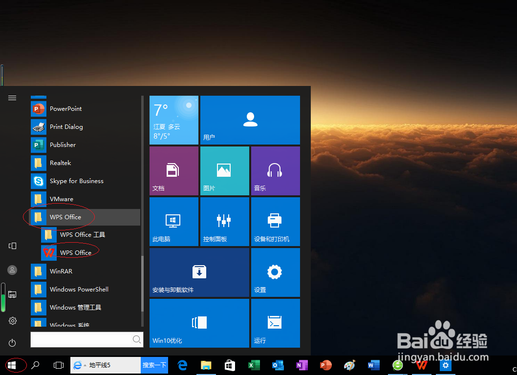Launch Print Dialog from the app list
Screen dimensions: 517x375
point(86,127)
